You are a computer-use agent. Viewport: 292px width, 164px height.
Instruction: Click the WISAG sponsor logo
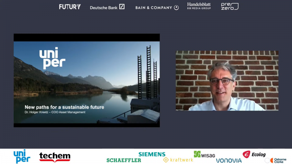pyautogui.click(x=204, y=154)
